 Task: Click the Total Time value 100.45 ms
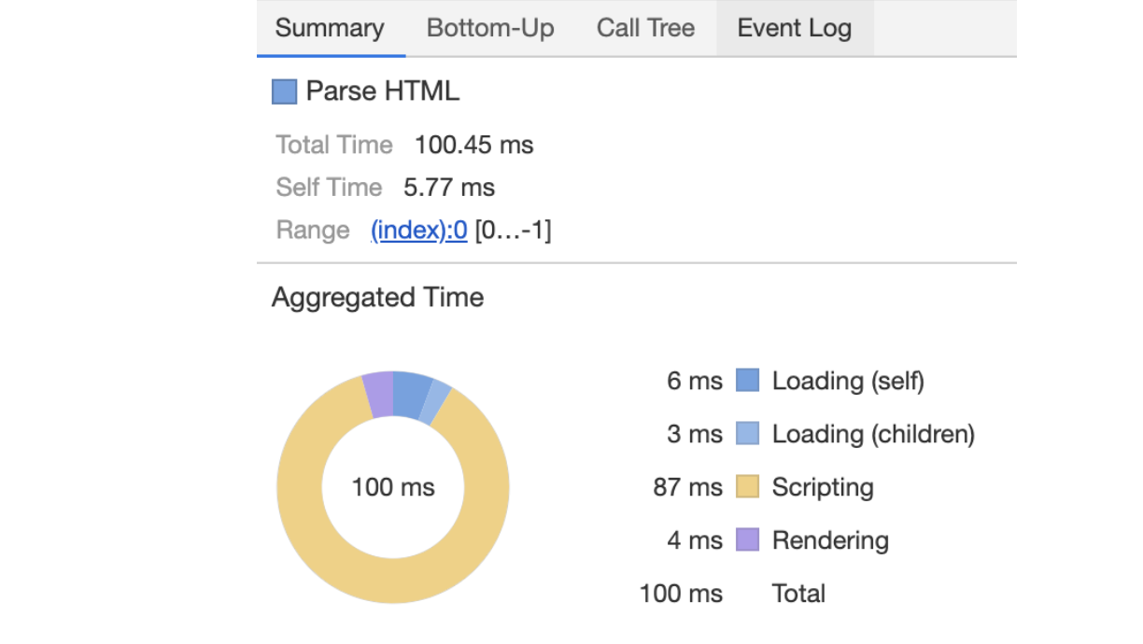pos(473,145)
